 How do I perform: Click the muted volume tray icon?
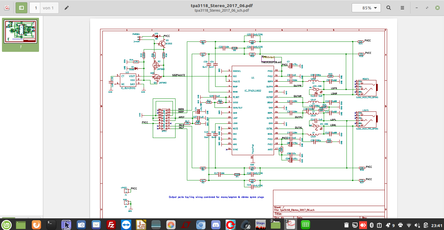click(418, 225)
